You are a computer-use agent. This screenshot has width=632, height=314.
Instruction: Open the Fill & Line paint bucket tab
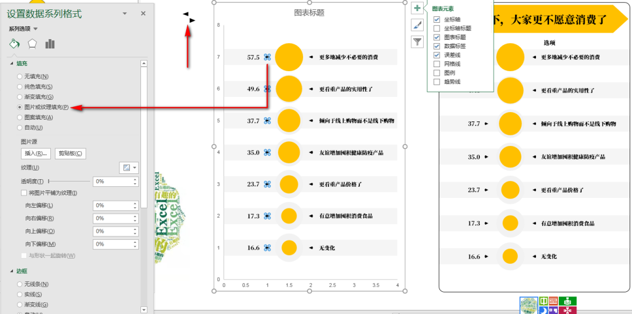coord(14,44)
